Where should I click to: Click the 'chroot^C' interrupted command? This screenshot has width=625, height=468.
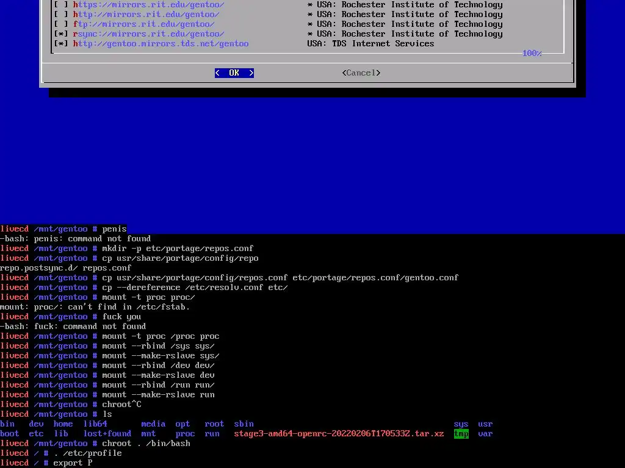coord(121,405)
